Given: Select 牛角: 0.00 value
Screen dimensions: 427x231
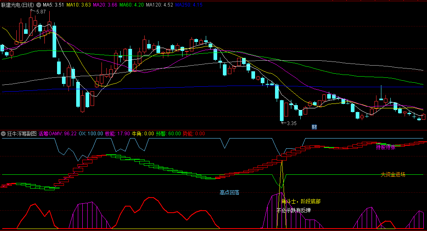Looking at the screenshot, I should 143,134.
